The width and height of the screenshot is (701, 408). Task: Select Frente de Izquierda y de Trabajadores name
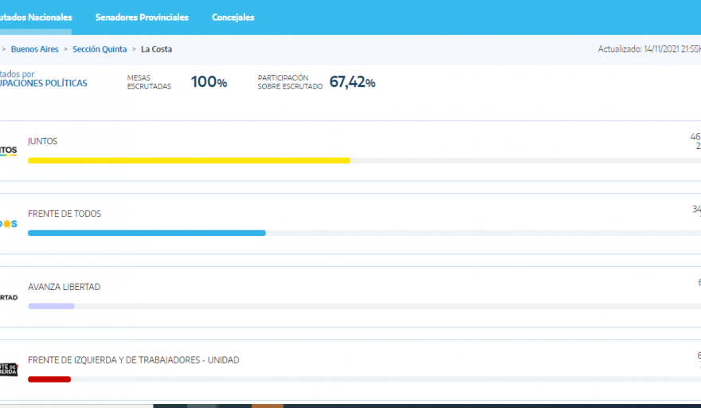point(133,360)
